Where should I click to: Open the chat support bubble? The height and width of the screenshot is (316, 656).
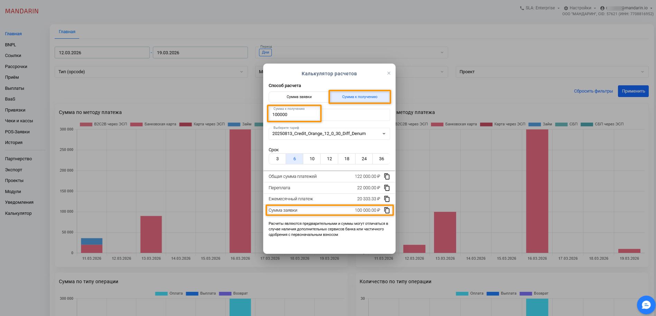(x=646, y=305)
